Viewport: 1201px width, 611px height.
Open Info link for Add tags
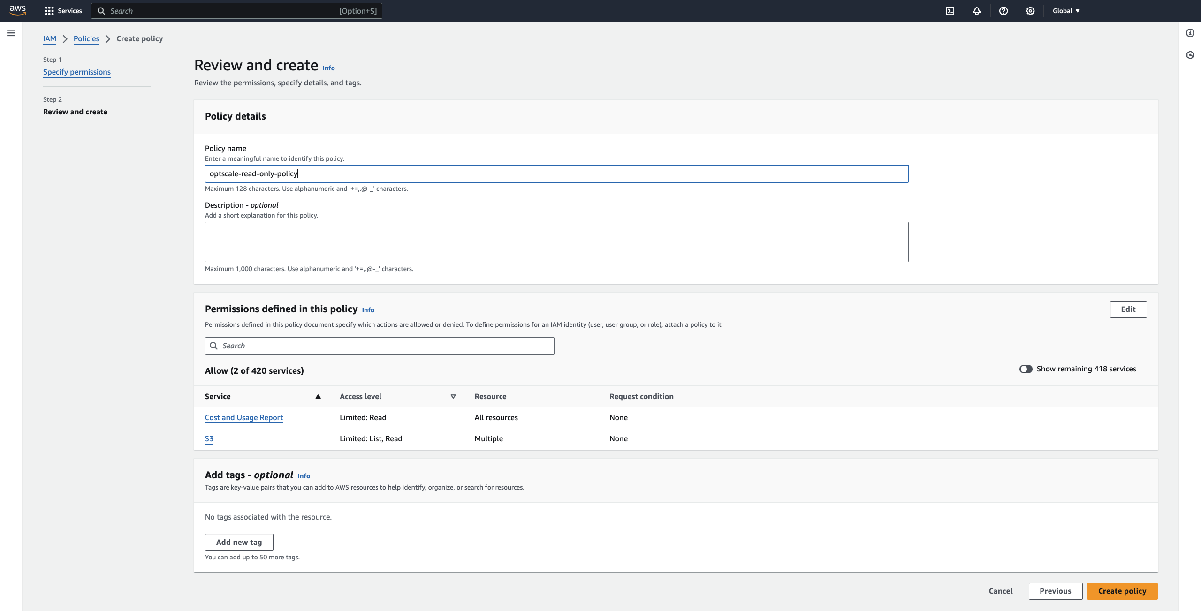pos(304,476)
